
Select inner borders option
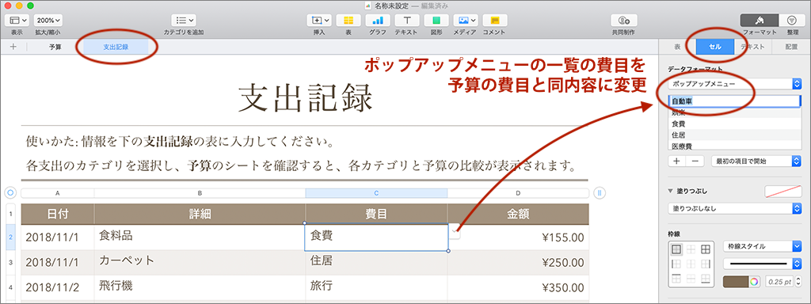click(x=691, y=249)
